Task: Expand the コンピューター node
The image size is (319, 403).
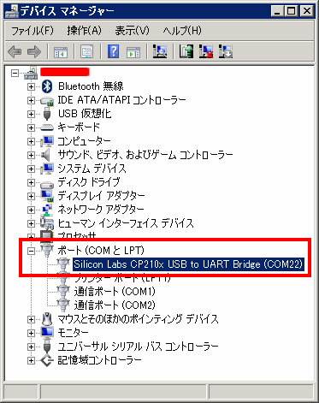Action: click(x=31, y=141)
